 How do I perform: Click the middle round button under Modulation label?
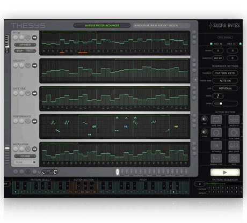click(21, 149)
